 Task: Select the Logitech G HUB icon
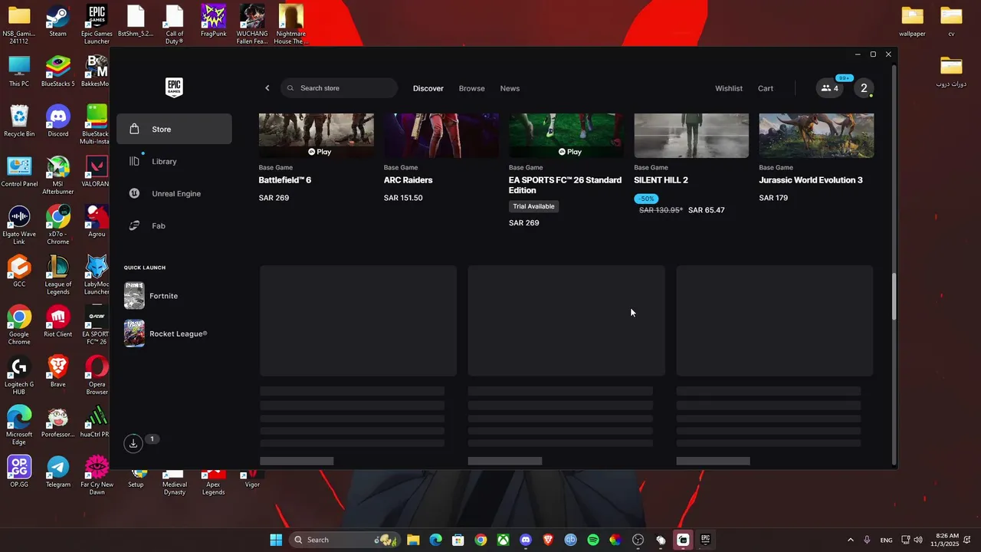click(x=19, y=376)
